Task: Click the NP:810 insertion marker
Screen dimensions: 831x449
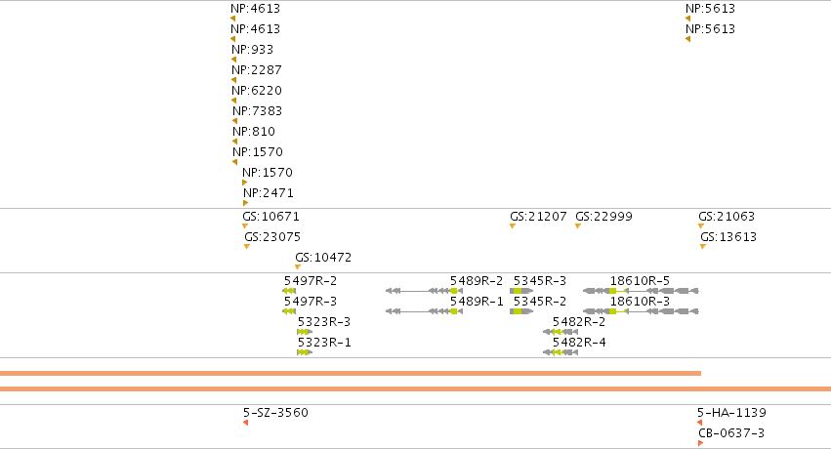Action: point(234,142)
